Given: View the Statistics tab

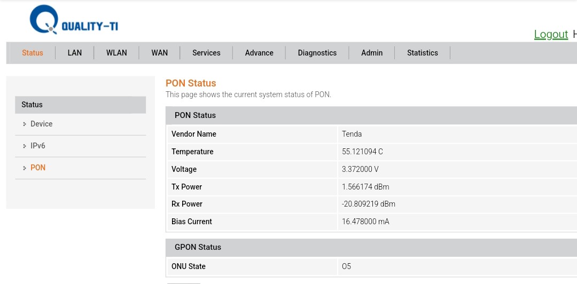Looking at the screenshot, I should coord(423,53).
